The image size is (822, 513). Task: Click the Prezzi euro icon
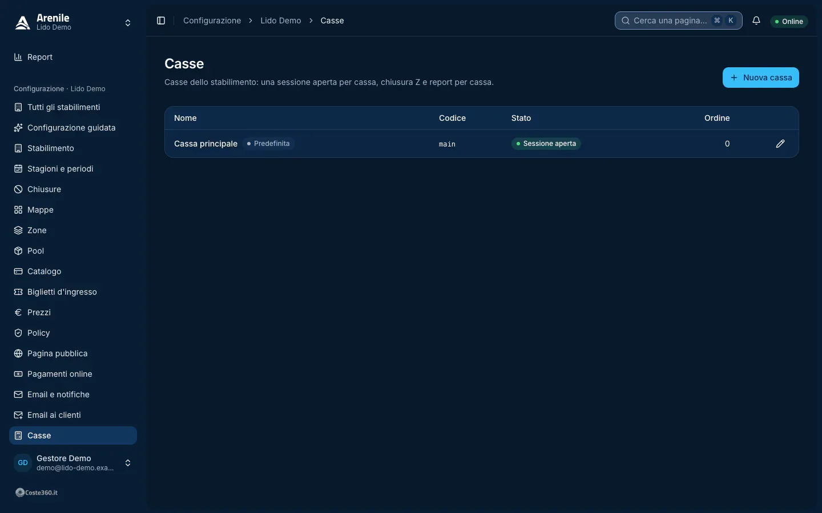click(18, 312)
